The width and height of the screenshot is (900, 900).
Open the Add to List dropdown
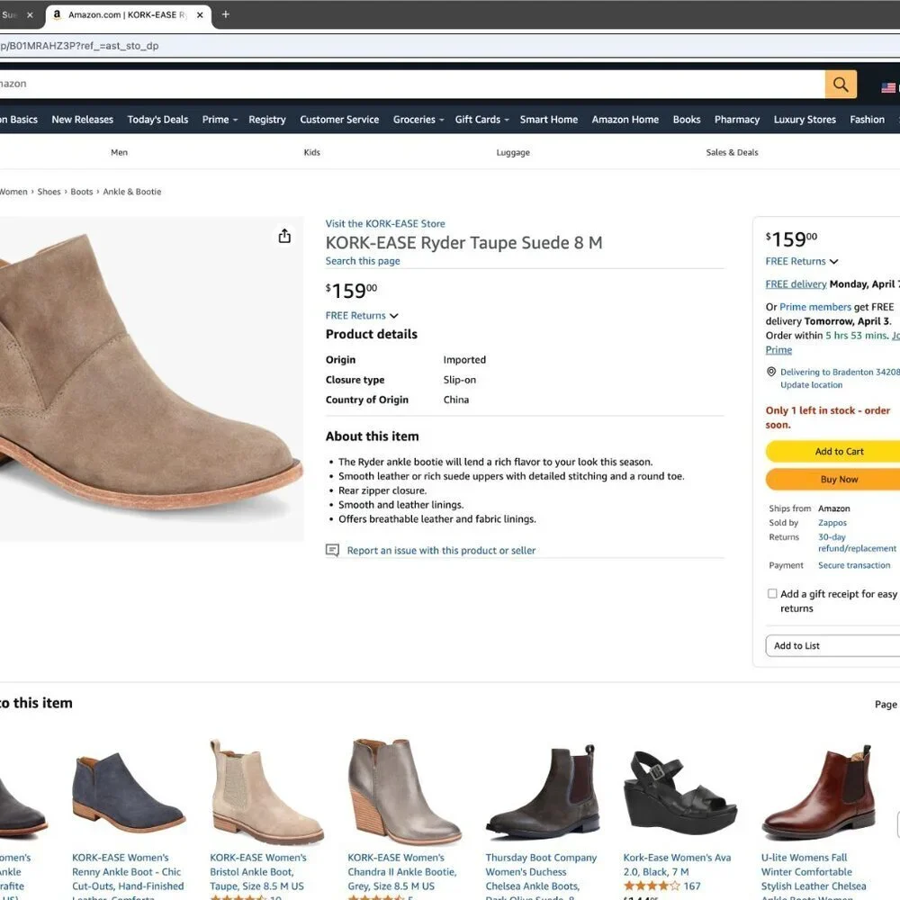coord(832,645)
